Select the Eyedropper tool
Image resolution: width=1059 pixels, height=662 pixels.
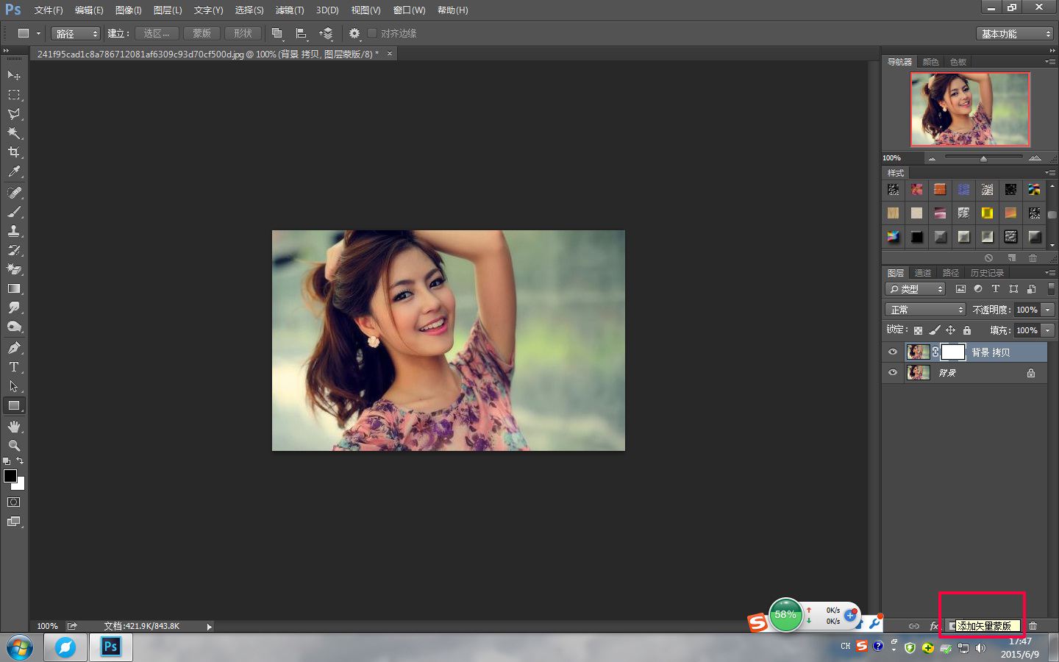[13, 171]
